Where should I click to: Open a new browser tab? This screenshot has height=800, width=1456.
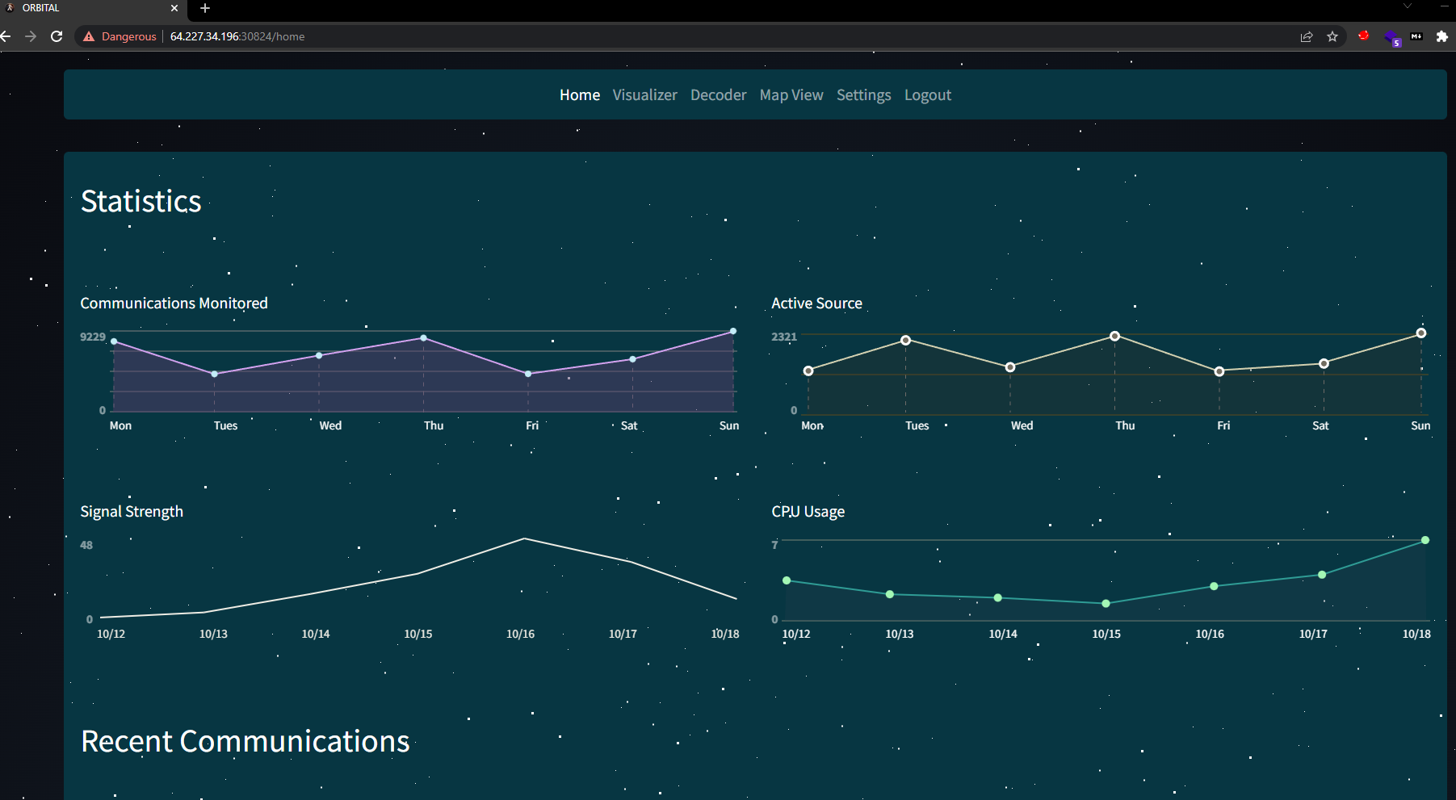coord(204,9)
